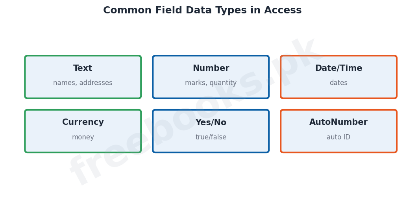This screenshot has height=215, width=405.
Task: Click the bold 'AutoNumber' heading label
Action: pos(338,122)
